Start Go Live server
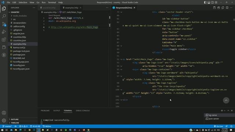Viewport: 235px width, 132px height. coord(218,126)
